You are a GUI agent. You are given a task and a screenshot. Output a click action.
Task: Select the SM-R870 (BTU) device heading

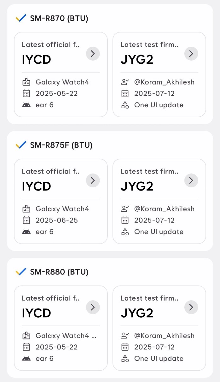[59, 18]
